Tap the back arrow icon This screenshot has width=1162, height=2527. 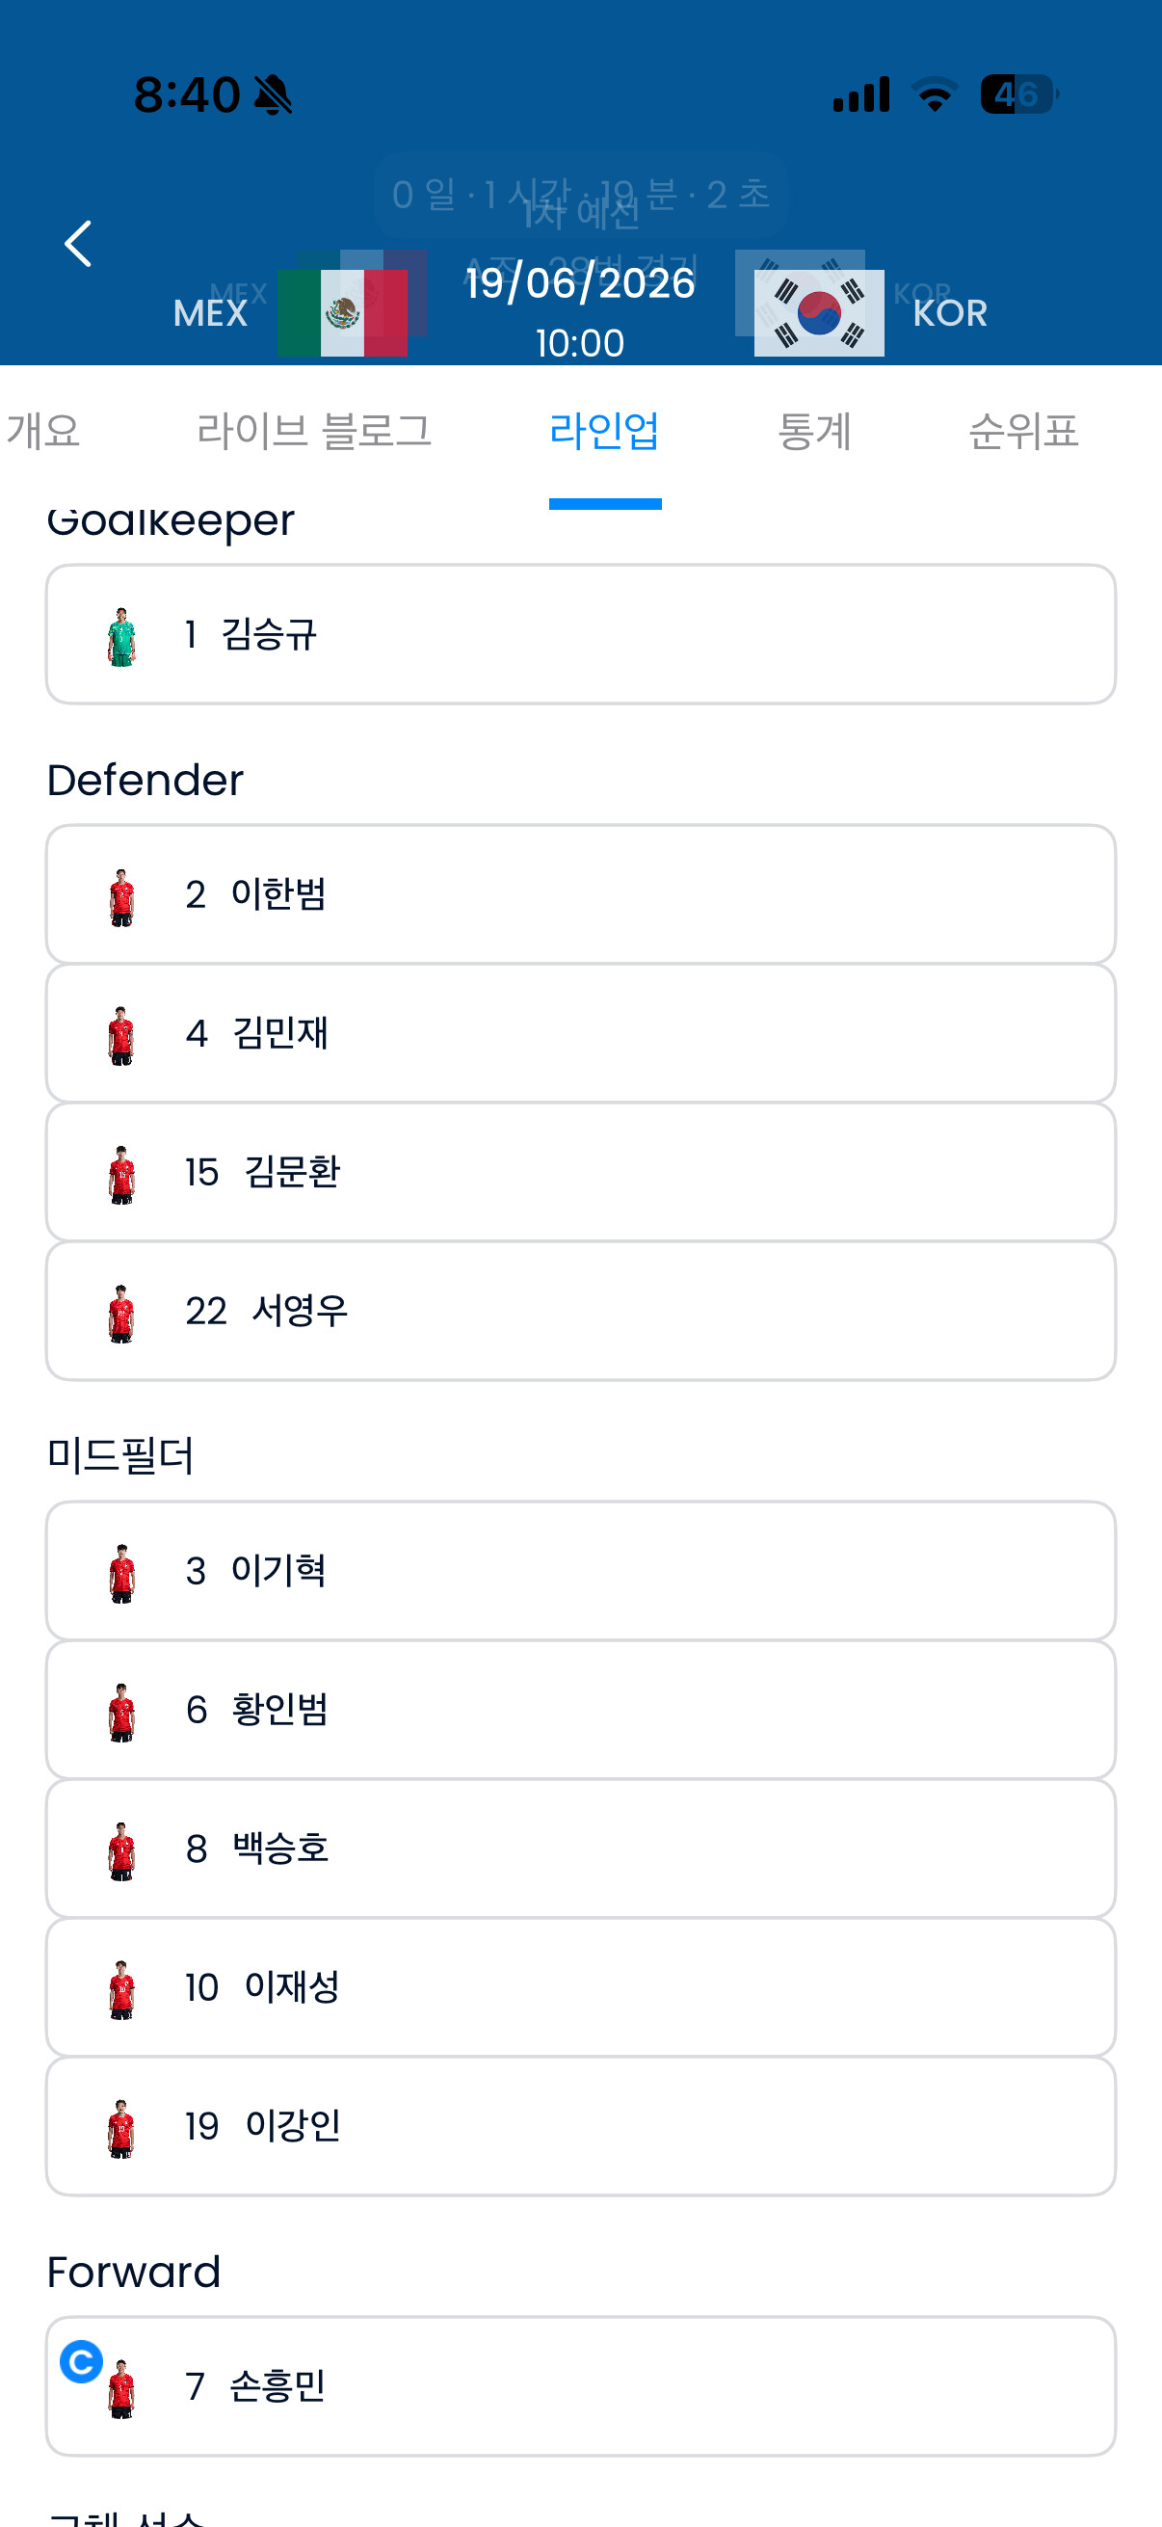pyautogui.click(x=77, y=243)
